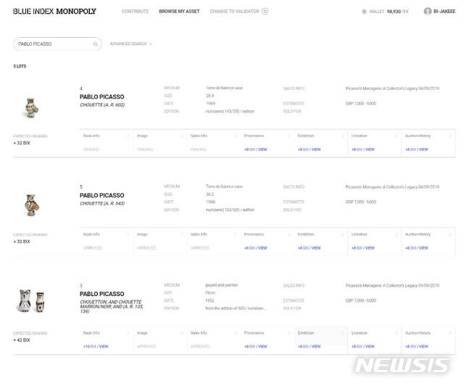Click Literature +8 BIX / VIEW for lot 5

pos(362,248)
